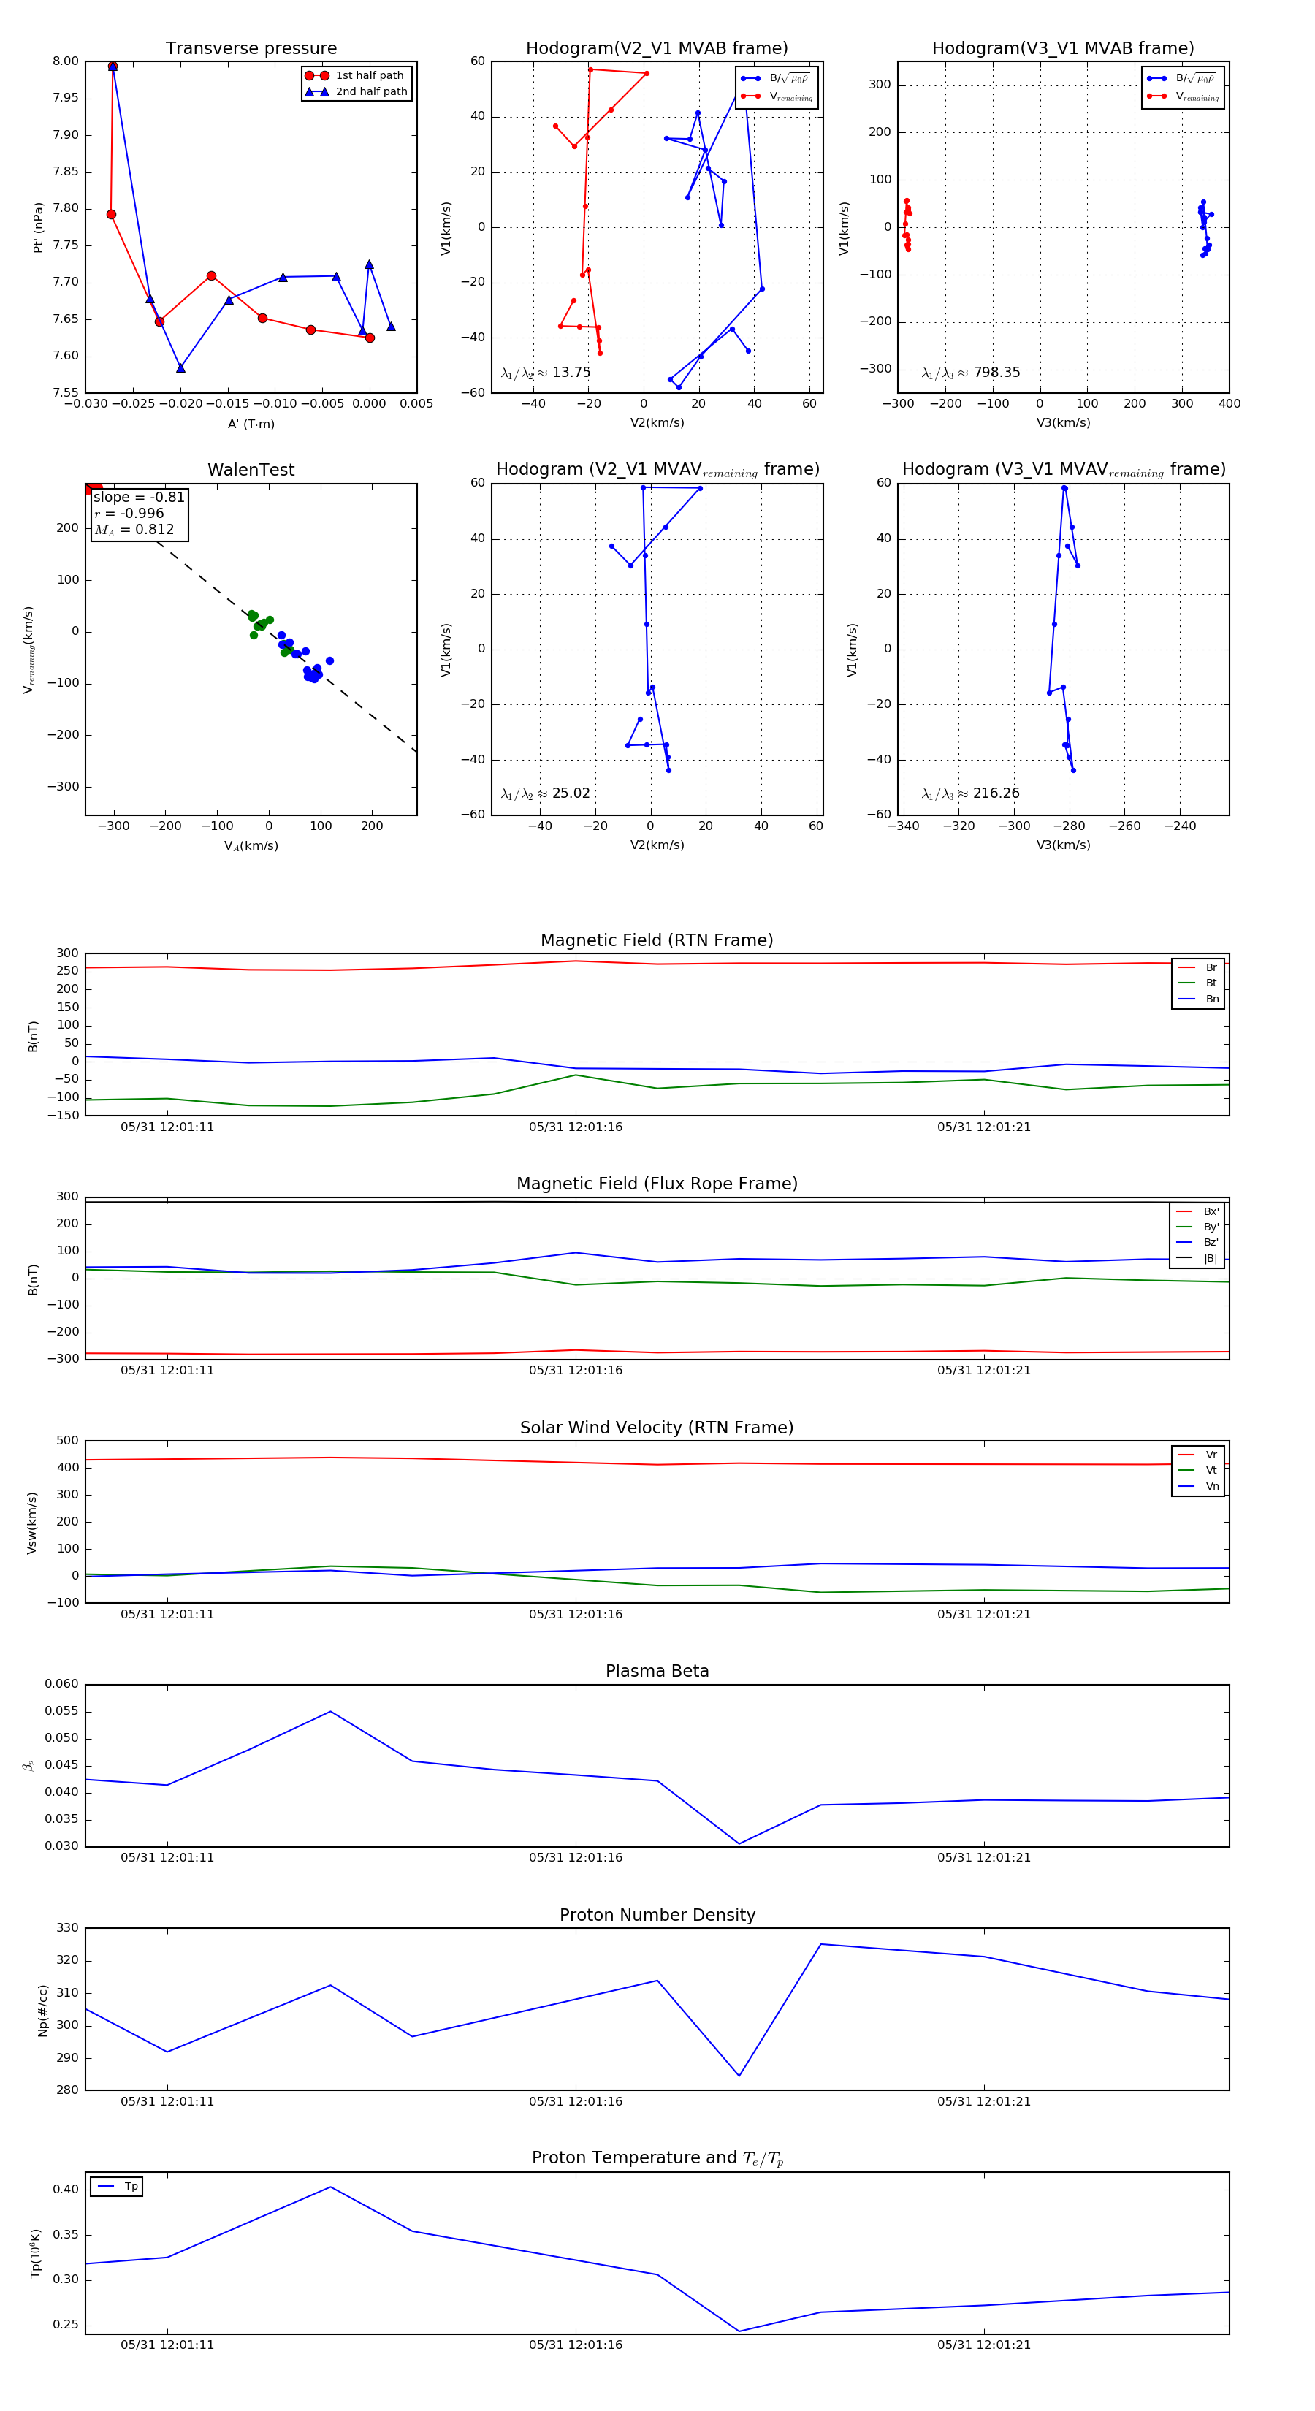Click the V_remaining(km/s) y-axis label
The width and height of the screenshot is (1315, 2411).
28,650
